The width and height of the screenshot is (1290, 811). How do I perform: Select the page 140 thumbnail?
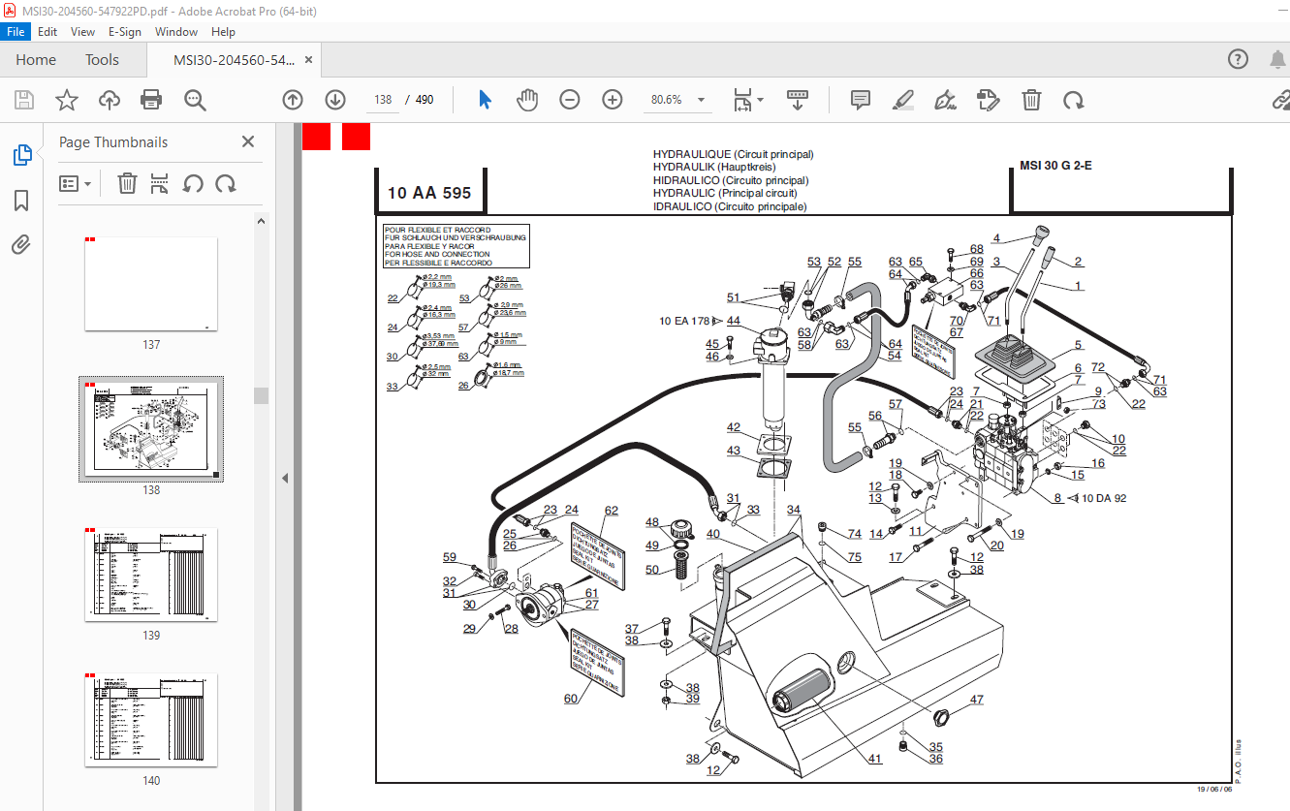151,720
